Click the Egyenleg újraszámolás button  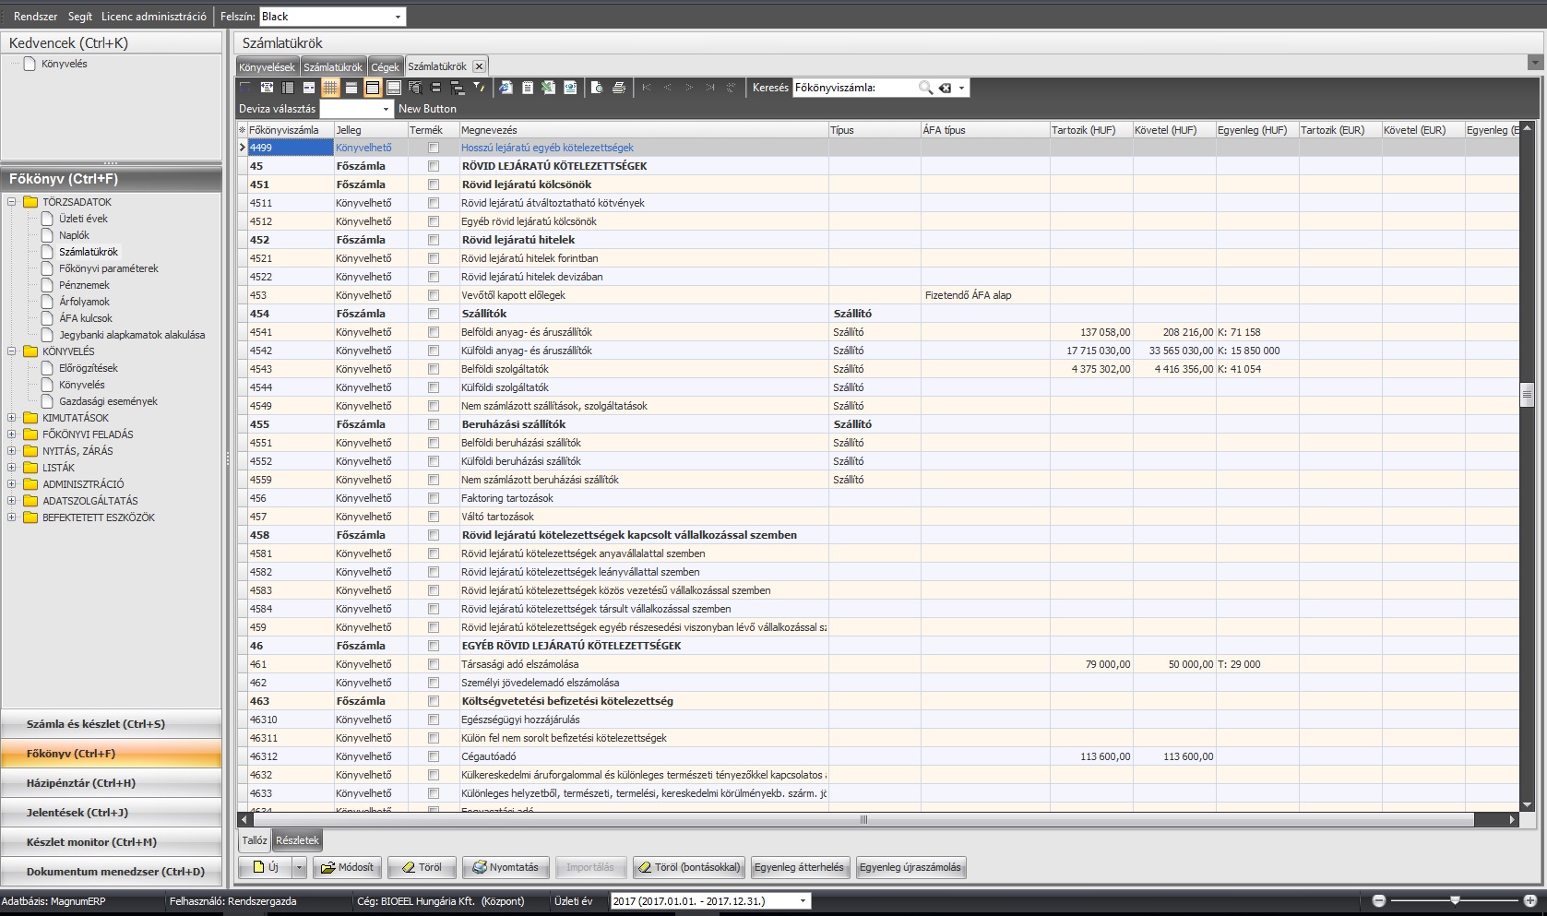click(910, 867)
